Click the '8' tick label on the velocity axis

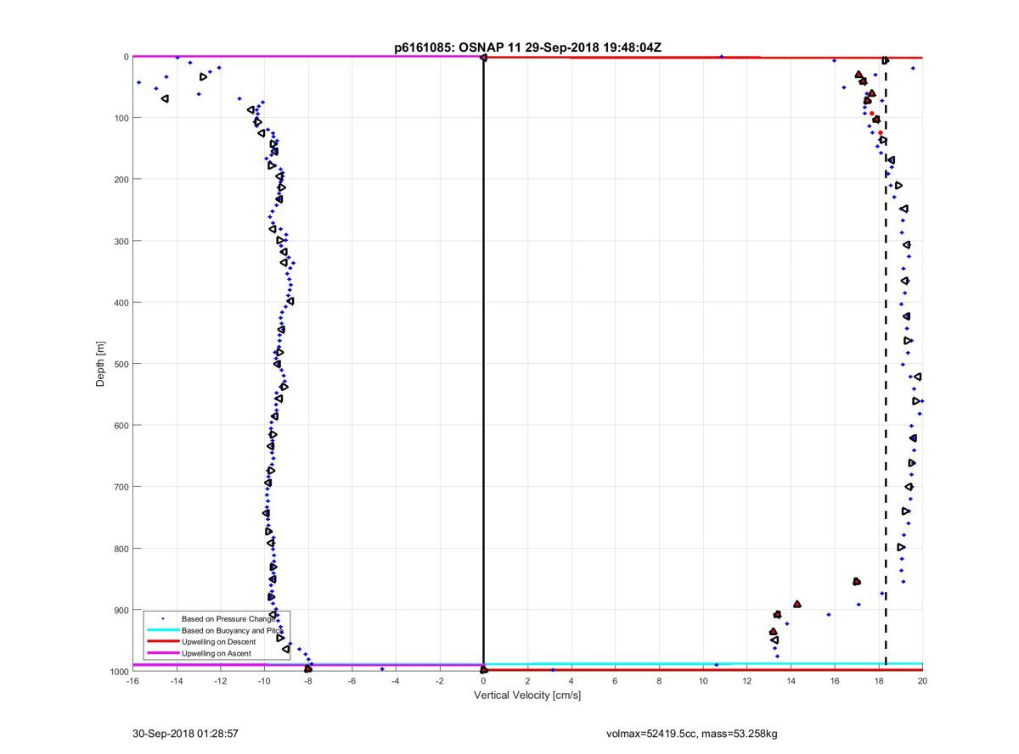659,680
